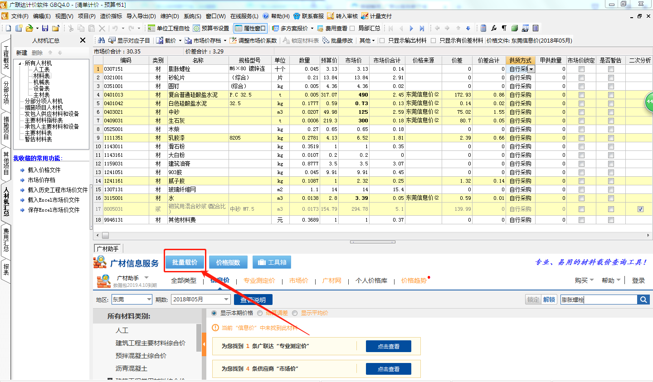Click 载入价格文件 load price file shortcut
Image resolution: width=653 pixels, height=382 pixels.
[44, 170]
